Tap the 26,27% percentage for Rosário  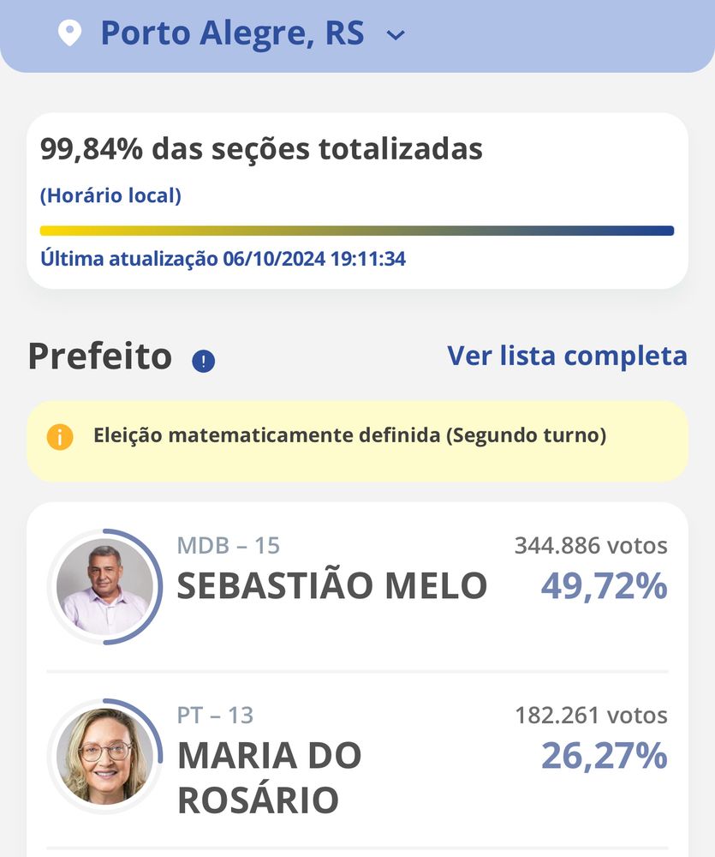tap(605, 756)
